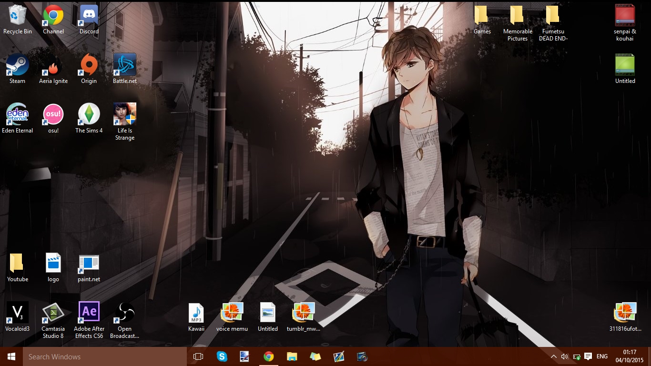Open the framed pencil app in taskbar
This screenshot has width=651, height=366.
point(339,356)
